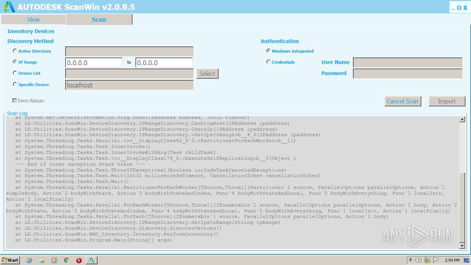This screenshot has width=471, height=265.
Task: Click the ScanWin taskbar button
Action: click(x=91, y=260)
